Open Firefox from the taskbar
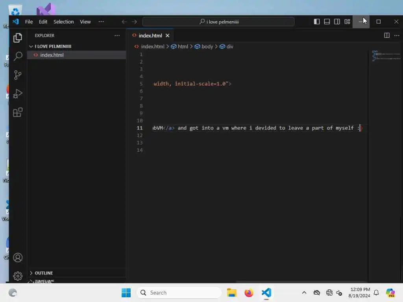The image size is (403, 302). (x=249, y=293)
